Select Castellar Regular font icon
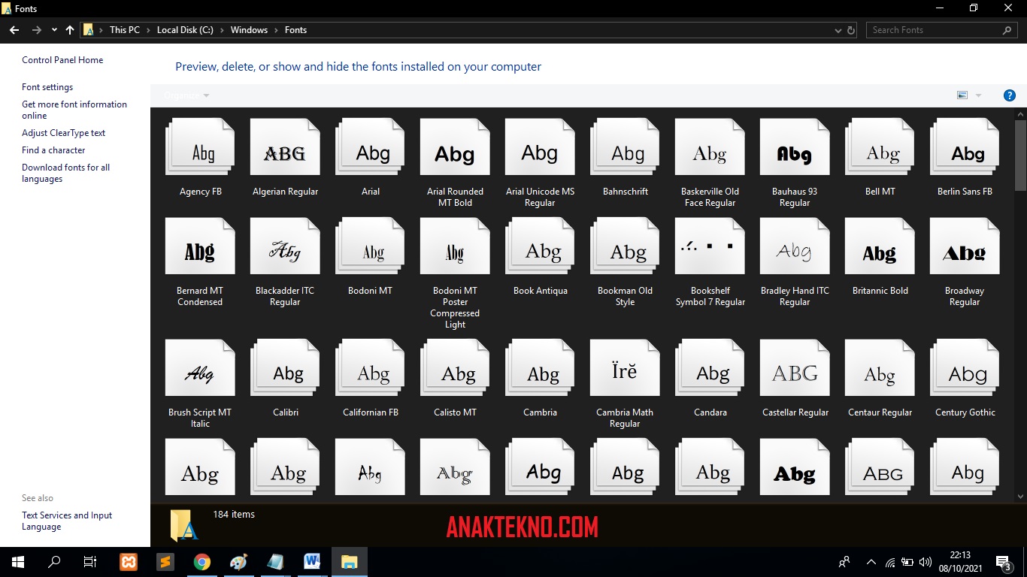This screenshot has width=1027, height=577. [x=795, y=368]
